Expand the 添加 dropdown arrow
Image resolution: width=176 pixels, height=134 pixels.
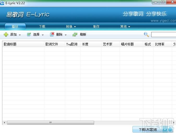coord(20,35)
